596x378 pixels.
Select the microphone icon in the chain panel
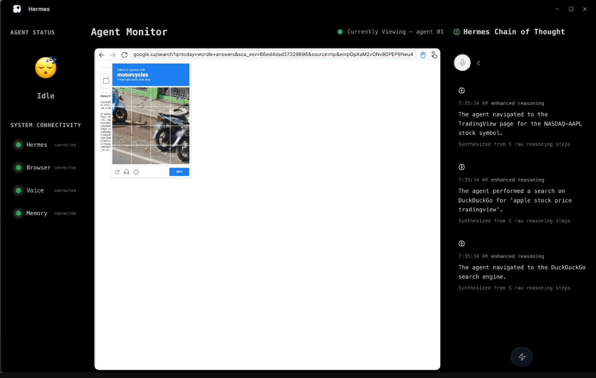click(462, 62)
